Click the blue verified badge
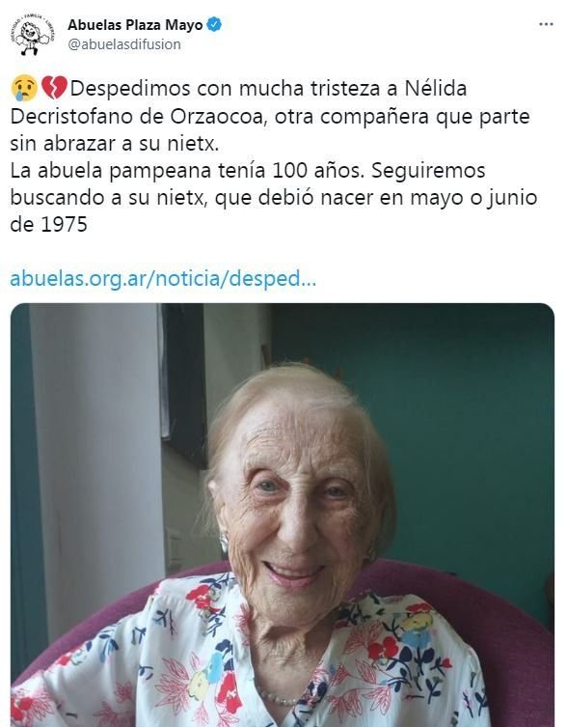The height and width of the screenshot is (727, 567). coord(214,24)
